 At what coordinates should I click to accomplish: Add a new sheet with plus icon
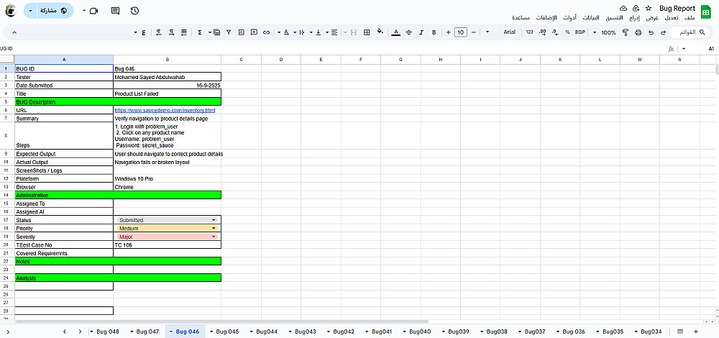tap(696, 332)
